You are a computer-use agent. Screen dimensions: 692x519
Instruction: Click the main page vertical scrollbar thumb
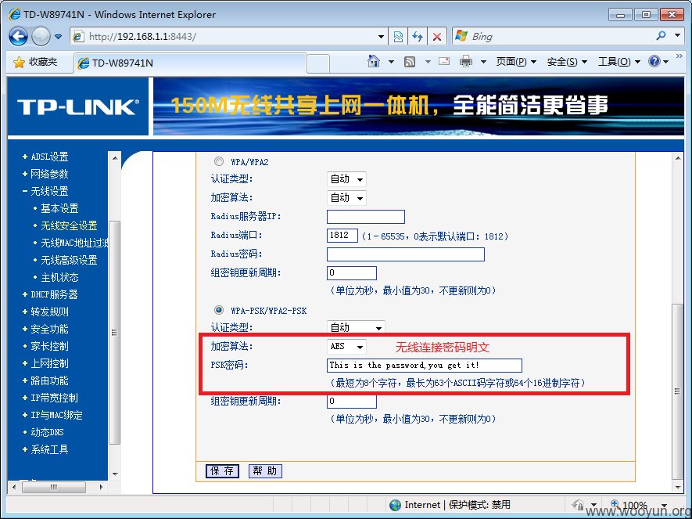pos(677,391)
